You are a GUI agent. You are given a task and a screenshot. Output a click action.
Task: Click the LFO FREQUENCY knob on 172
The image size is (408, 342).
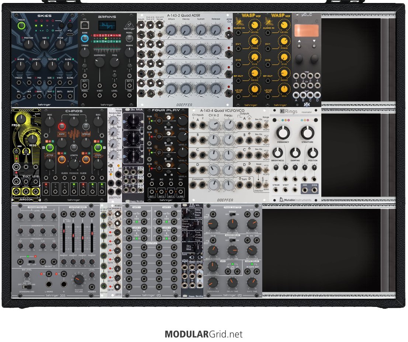tap(213, 266)
